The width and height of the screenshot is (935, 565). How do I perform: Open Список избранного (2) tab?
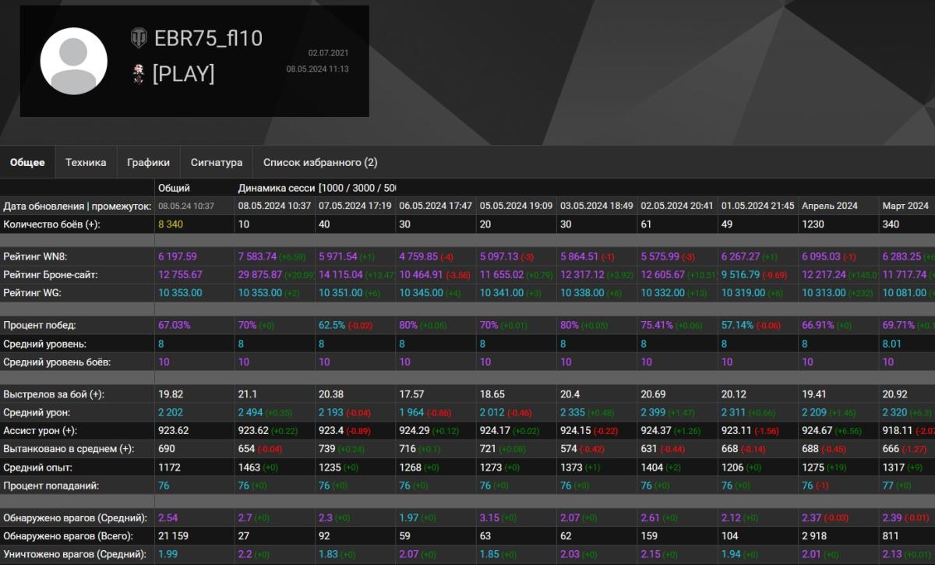coord(320,163)
